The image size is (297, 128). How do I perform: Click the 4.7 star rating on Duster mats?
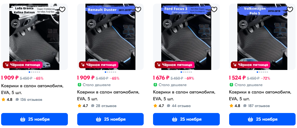pyautogui.click(x=83, y=106)
